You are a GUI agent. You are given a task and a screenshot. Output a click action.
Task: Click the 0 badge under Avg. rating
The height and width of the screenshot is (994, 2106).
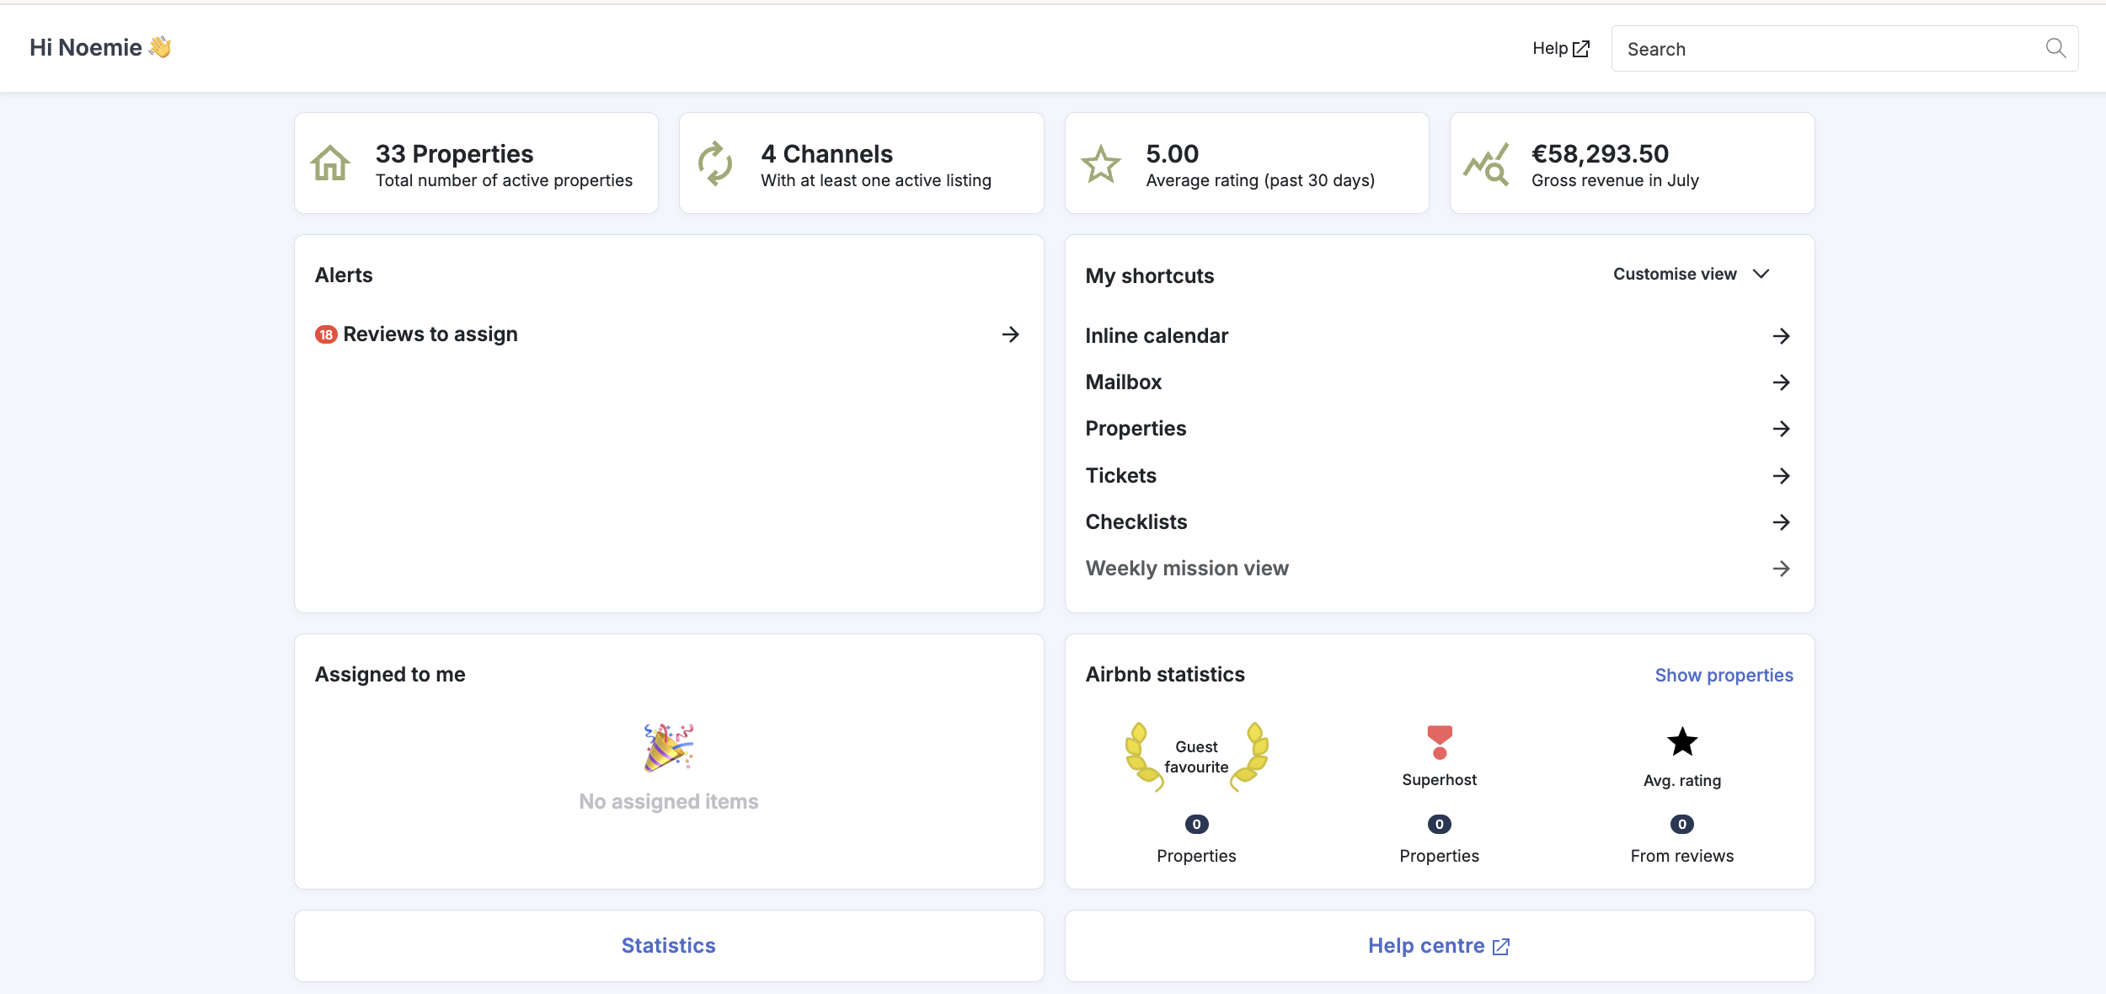(1682, 824)
